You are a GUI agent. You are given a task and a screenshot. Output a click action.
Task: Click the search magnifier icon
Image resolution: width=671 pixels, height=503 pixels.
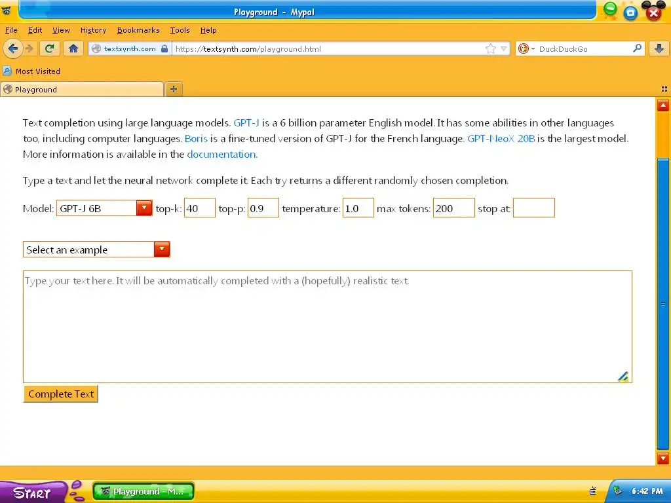pyautogui.click(x=637, y=48)
